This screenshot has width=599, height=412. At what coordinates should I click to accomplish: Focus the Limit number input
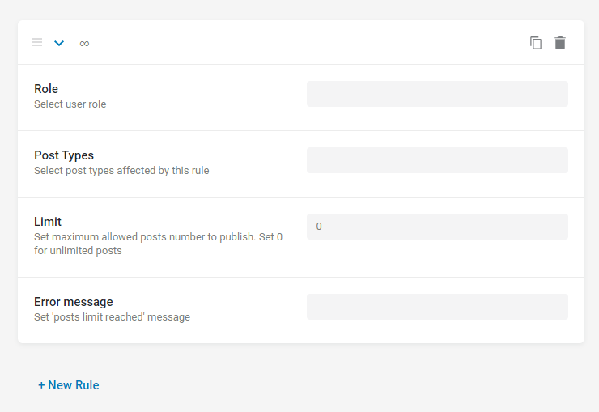(x=437, y=227)
